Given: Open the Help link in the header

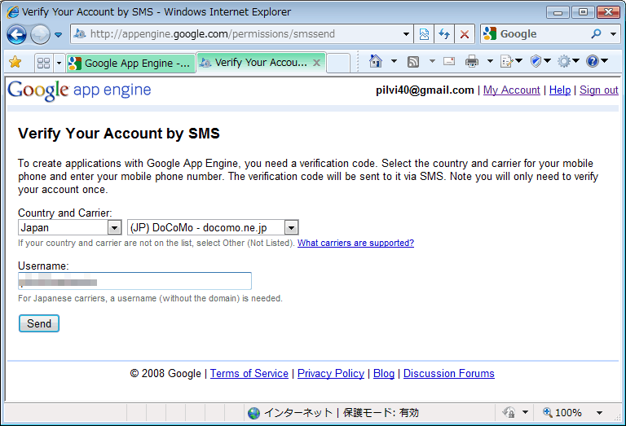Looking at the screenshot, I should [560, 90].
